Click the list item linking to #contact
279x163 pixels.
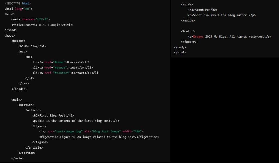coord(66,73)
